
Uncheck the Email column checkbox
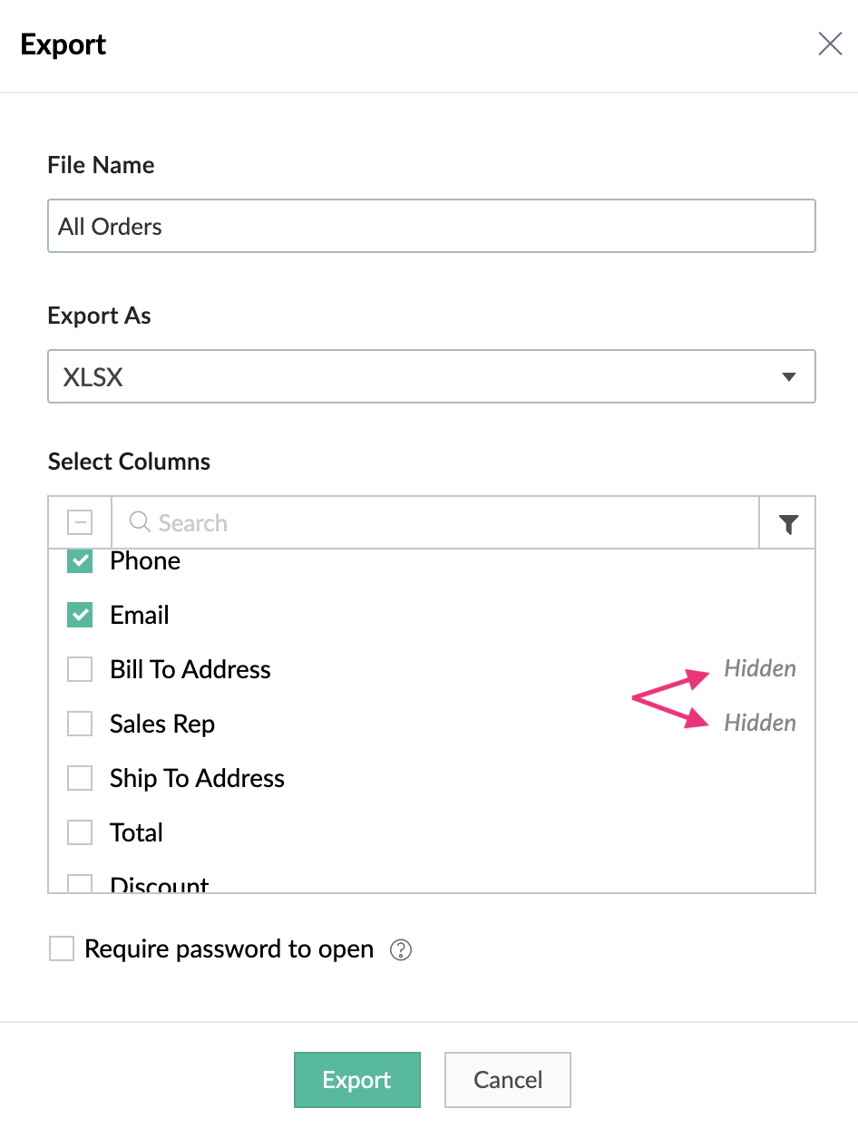(x=80, y=616)
